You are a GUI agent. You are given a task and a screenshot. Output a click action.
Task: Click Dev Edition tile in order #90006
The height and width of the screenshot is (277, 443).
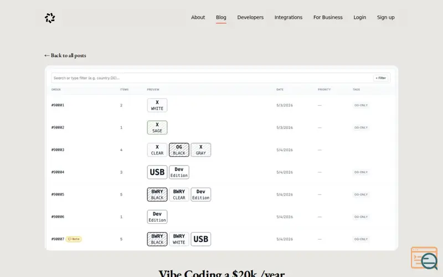157,217
